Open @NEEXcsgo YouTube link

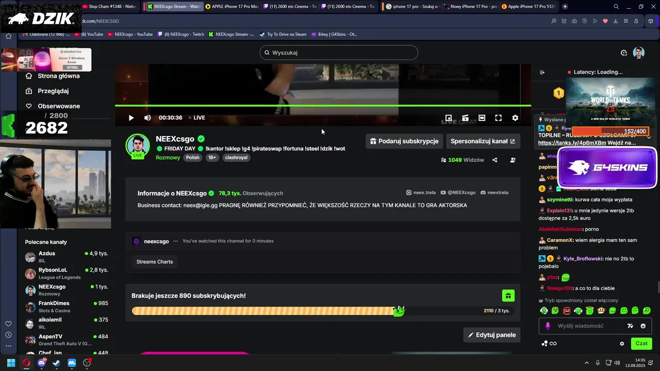click(x=458, y=193)
